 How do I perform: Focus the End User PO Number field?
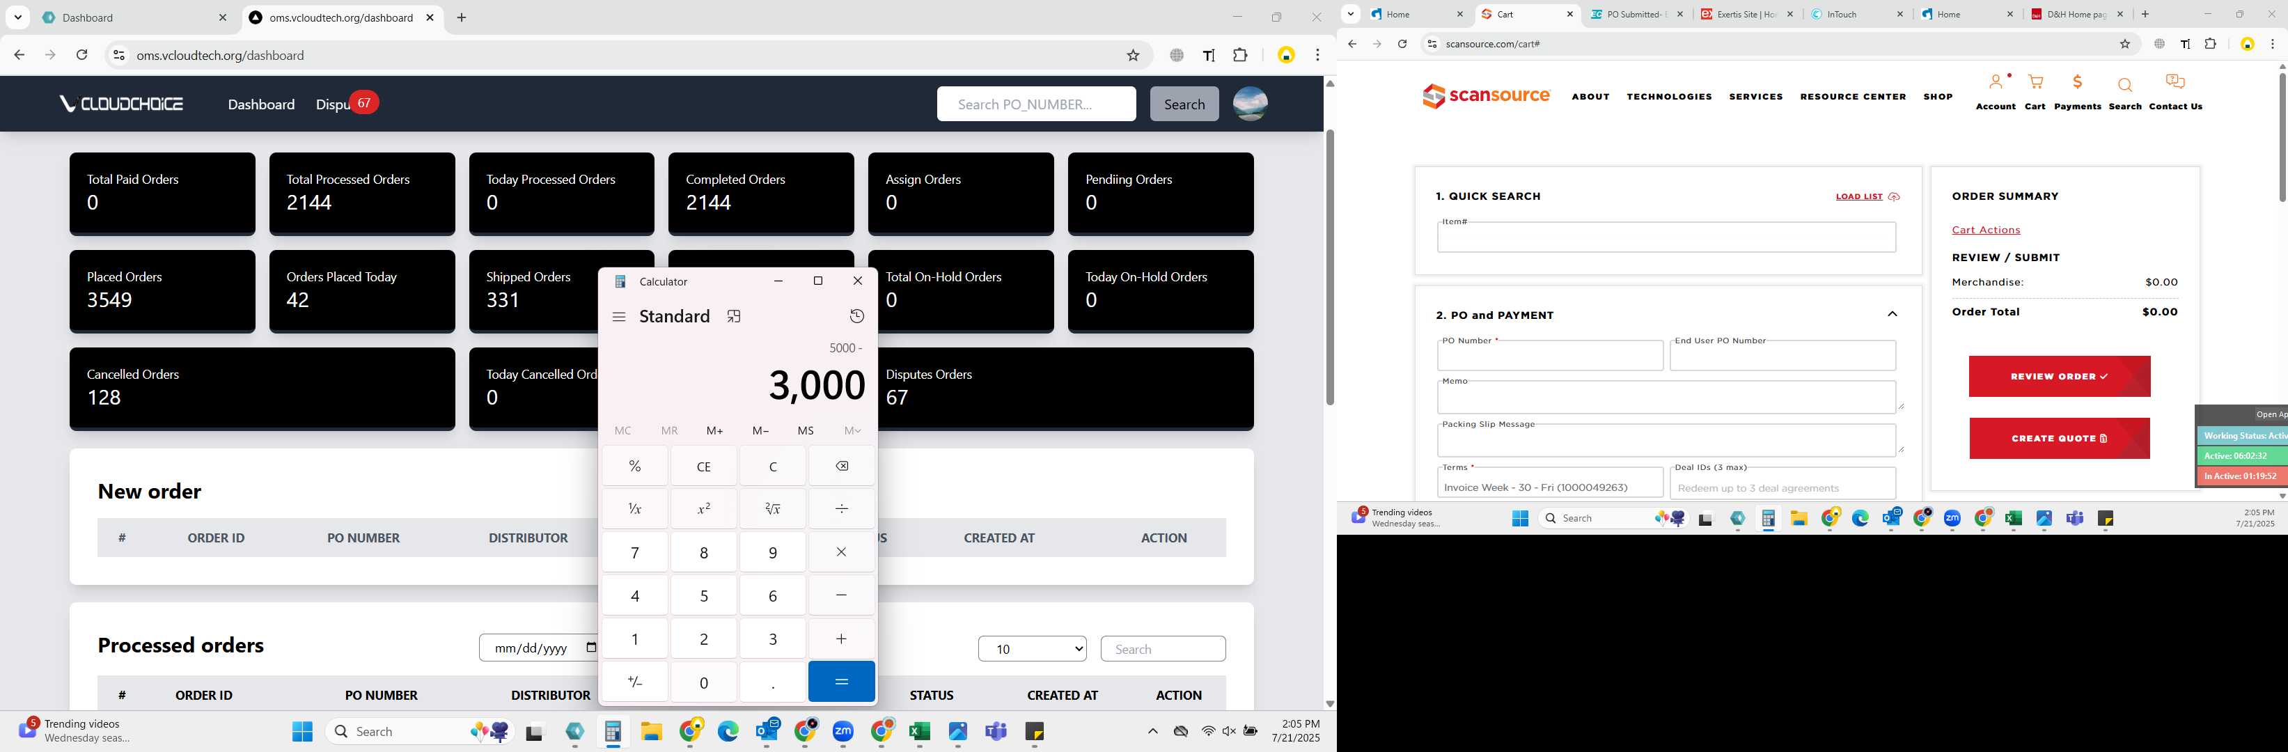1782,356
